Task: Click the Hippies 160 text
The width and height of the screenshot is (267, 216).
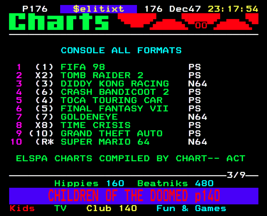Action: tap(89, 183)
